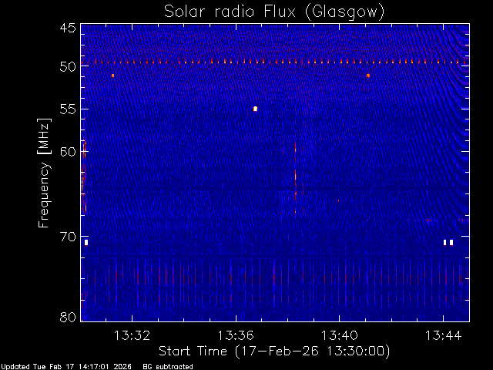Screen dimensions: 493x370
Task: Click the 80 frequency tick label
Action: (68, 317)
